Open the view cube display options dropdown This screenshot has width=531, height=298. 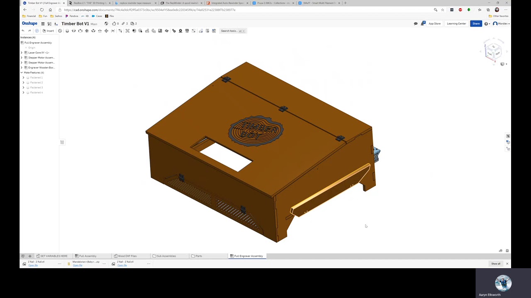coord(503,64)
